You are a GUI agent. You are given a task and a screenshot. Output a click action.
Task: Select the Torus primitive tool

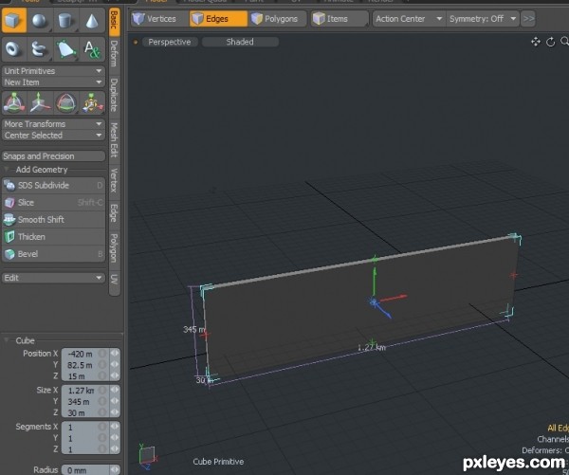coord(14,49)
